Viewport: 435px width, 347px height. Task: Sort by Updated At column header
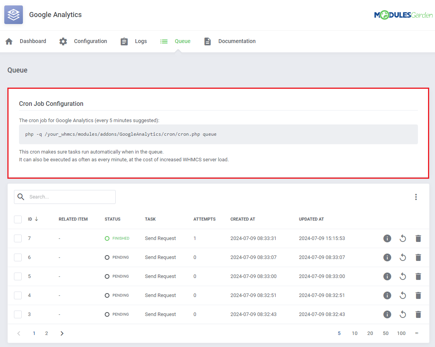pyautogui.click(x=311, y=219)
